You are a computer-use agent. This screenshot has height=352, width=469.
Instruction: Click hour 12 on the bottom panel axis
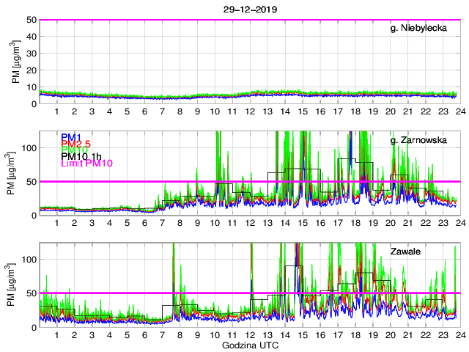click(249, 334)
